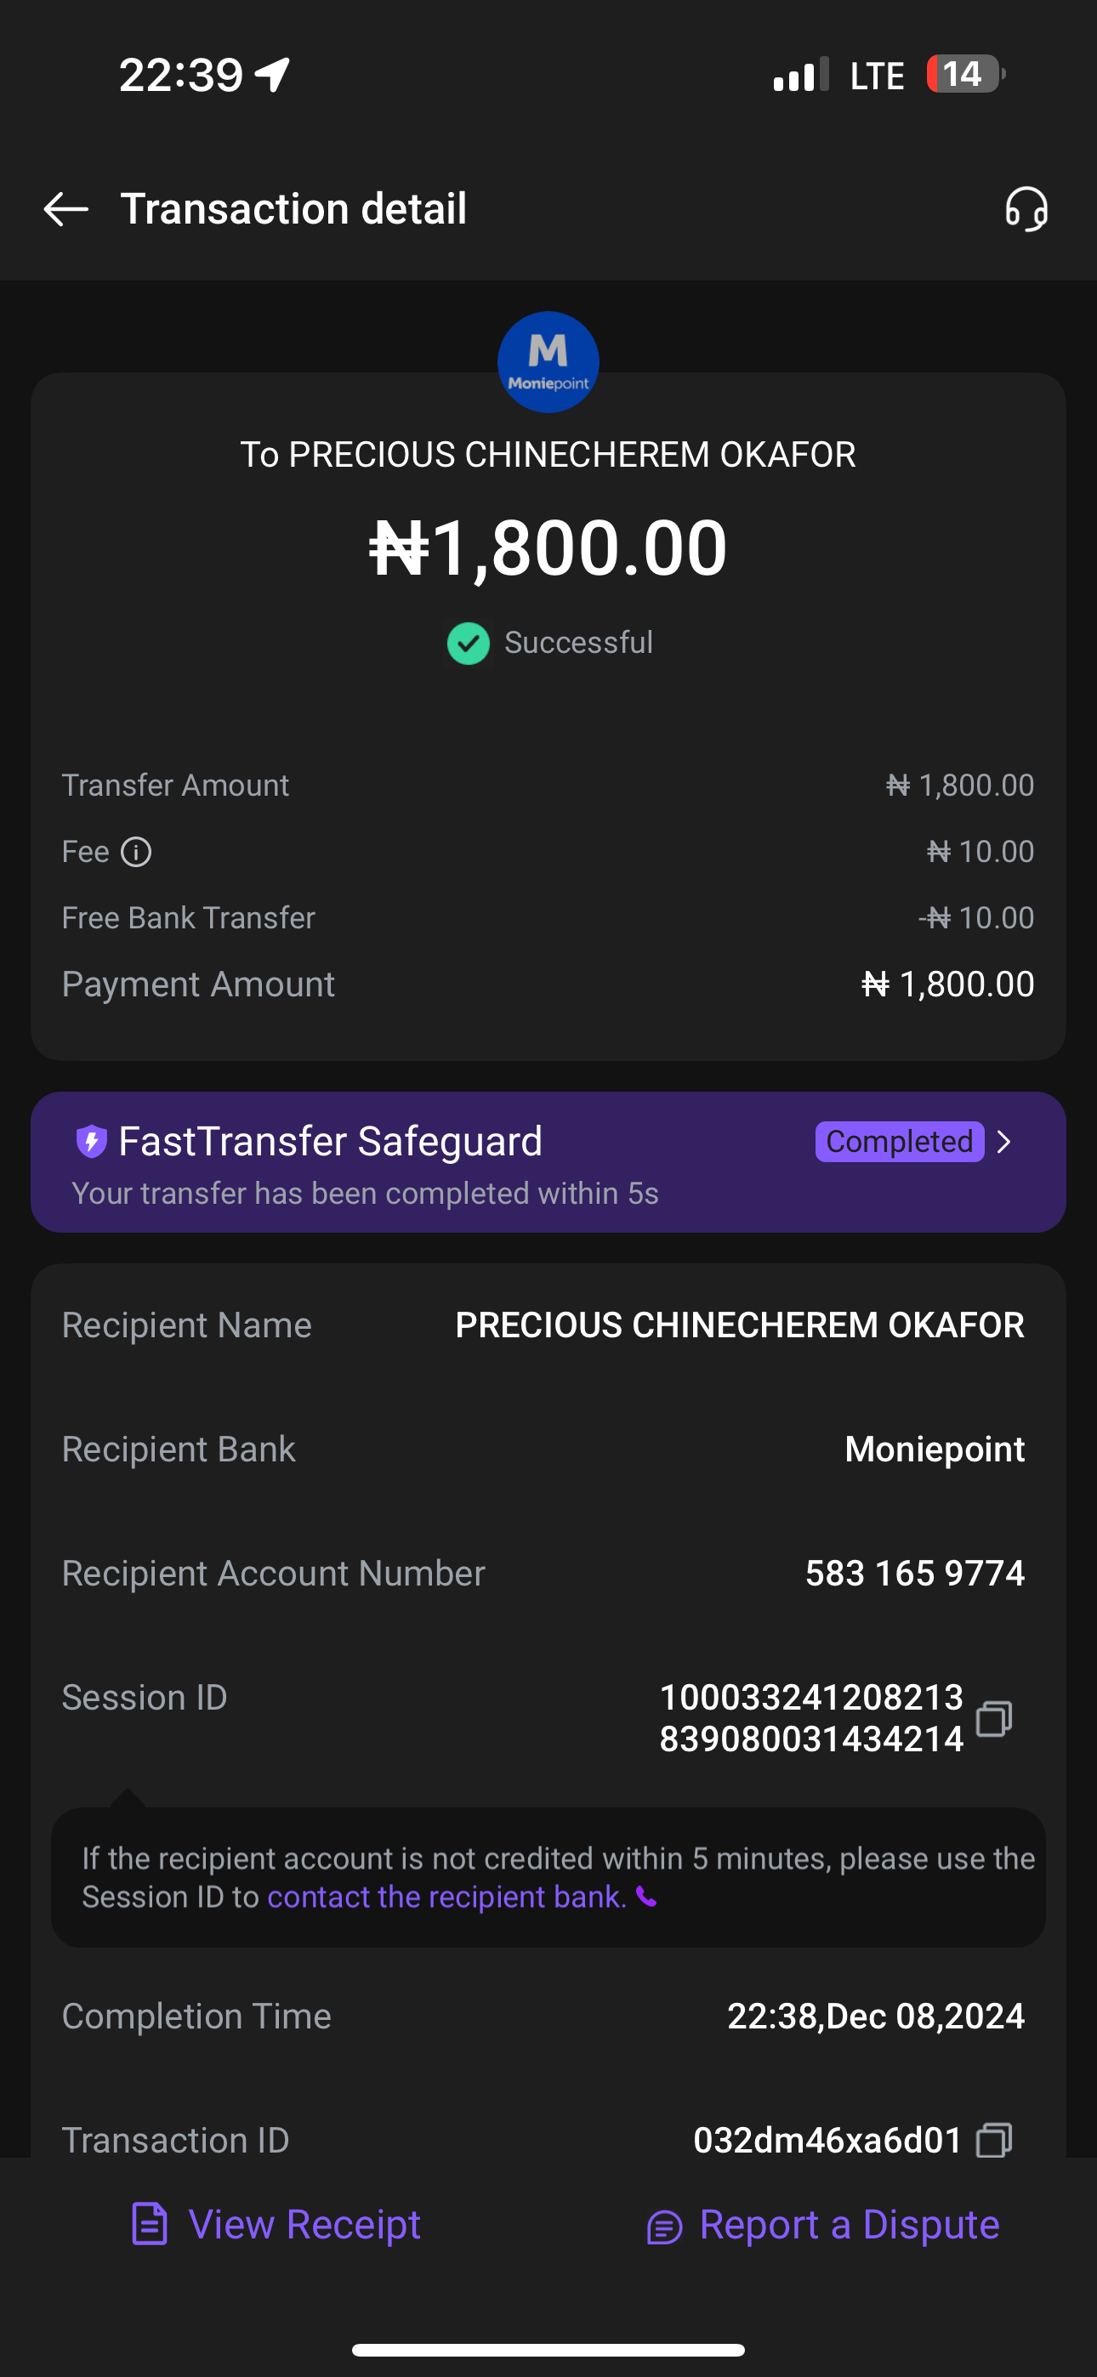1097x2377 pixels.
Task: Tap the recipient account number 583 165 9774
Action: coord(914,1574)
